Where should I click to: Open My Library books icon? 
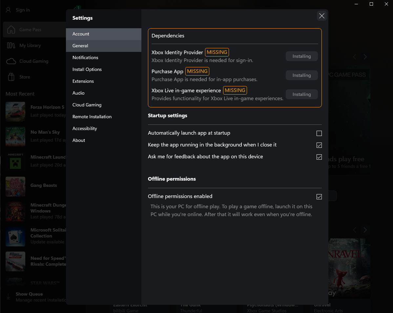[x=11, y=45]
